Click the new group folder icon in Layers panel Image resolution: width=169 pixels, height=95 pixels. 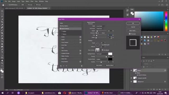pyautogui.click(x=159, y=89)
